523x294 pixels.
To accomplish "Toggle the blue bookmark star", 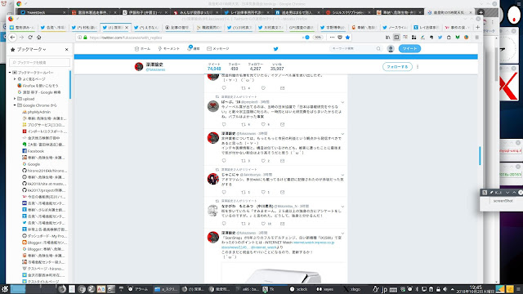I will coord(347,38).
